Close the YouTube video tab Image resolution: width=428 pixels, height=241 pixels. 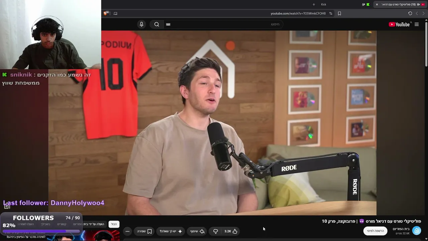(x=377, y=4)
